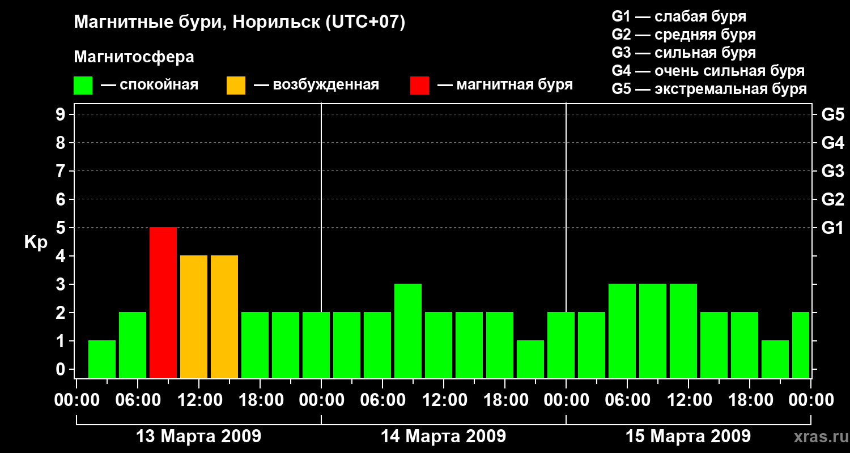Click the legend line 'G4 — очень сильная буря'
Viewport: 850px width, 453px height.
point(708,71)
